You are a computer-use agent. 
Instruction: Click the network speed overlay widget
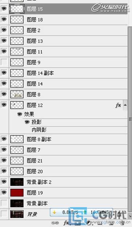point(81,213)
